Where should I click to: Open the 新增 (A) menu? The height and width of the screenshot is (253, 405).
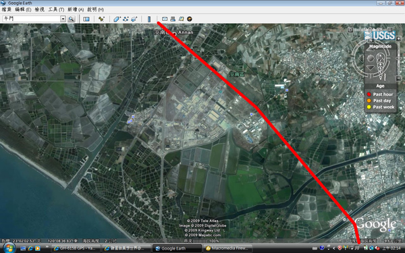(76, 9)
